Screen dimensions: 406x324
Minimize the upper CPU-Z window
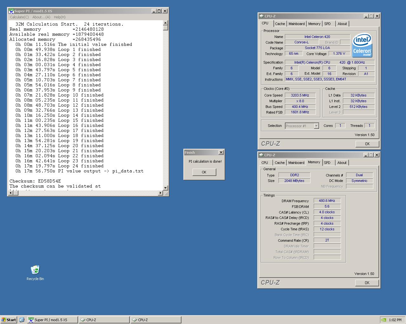(x=366, y=16)
